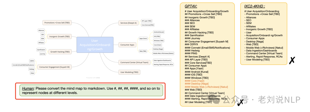Click the Journey node in the mind map

43,54
